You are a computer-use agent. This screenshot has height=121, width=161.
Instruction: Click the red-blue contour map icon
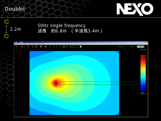46,46
